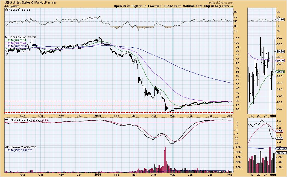Click the bold 2020 label beneath the price panel
Screen dimensions: 287x177
point(98,116)
